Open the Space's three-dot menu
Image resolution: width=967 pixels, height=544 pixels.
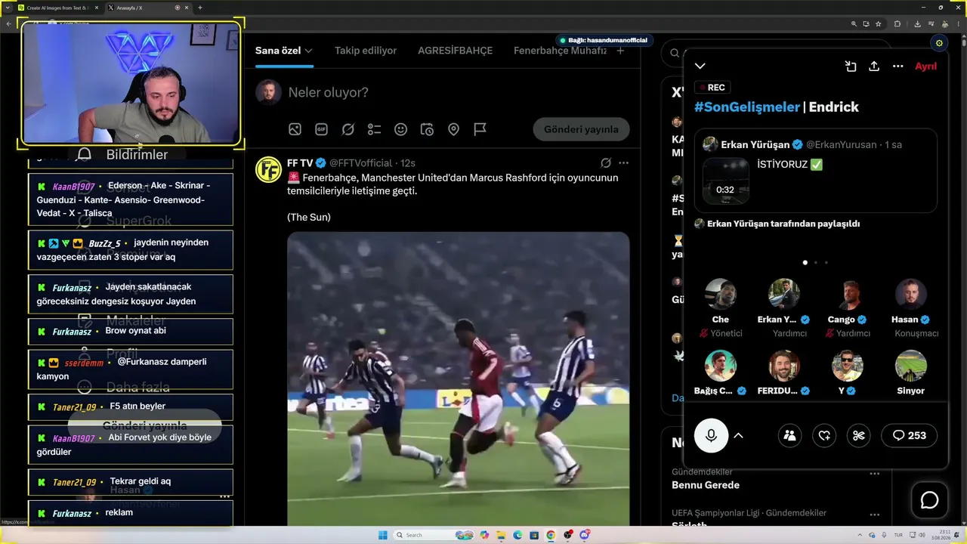click(x=897, y=66)
